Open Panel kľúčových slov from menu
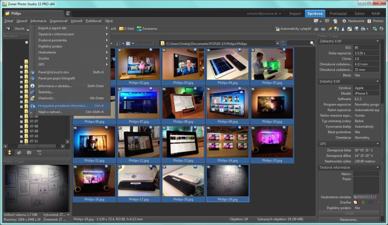Screen dimensions: 388x225 (x=53, y=72)
